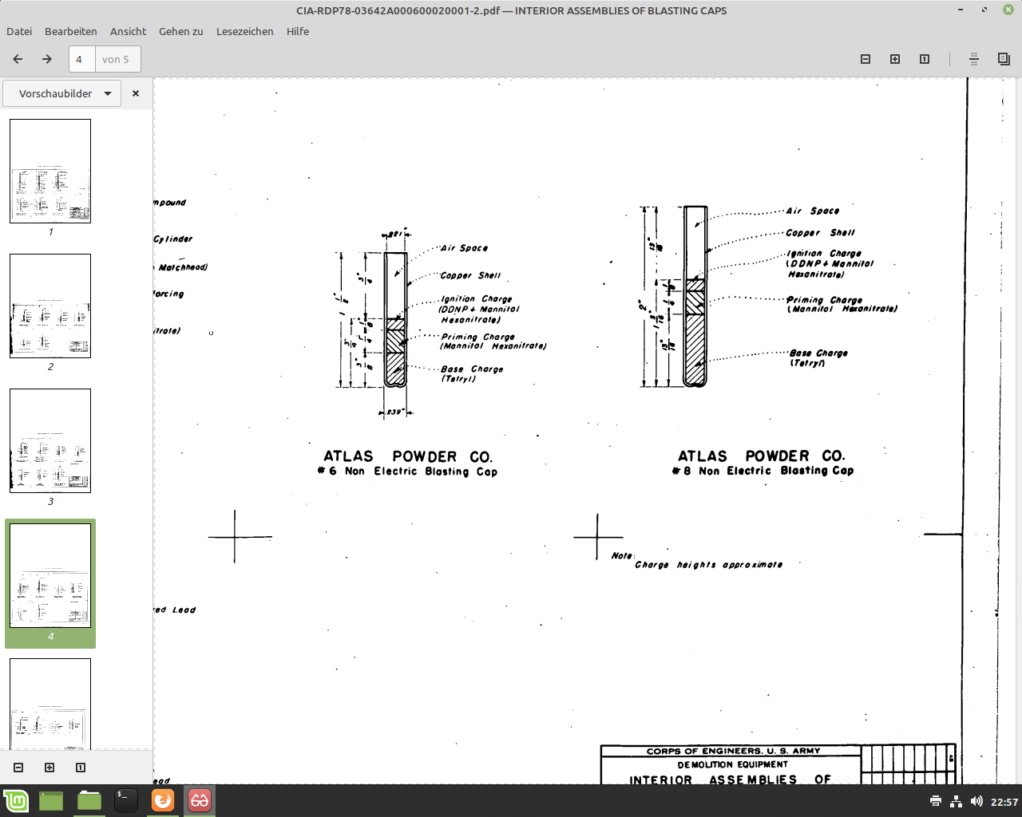Image resolution: width=1022 pixels, height=817 pixels.
Task: Click 'DEMOLITION EQUIPMENT' in title block
Action: click(732, 764)
